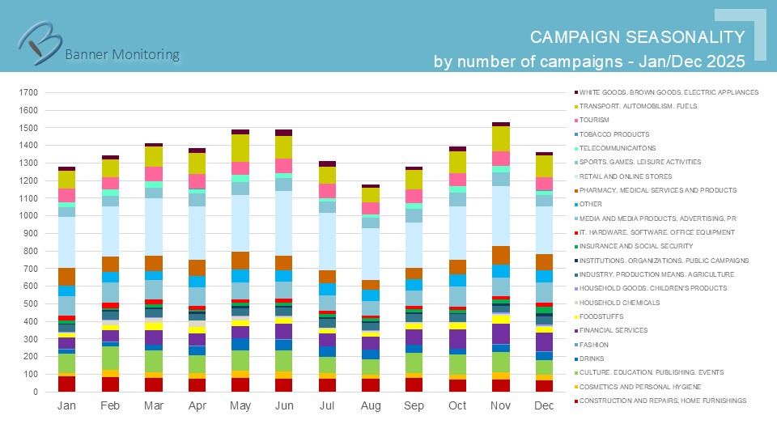Select the Telecommunications legend entry

(617, 148)
